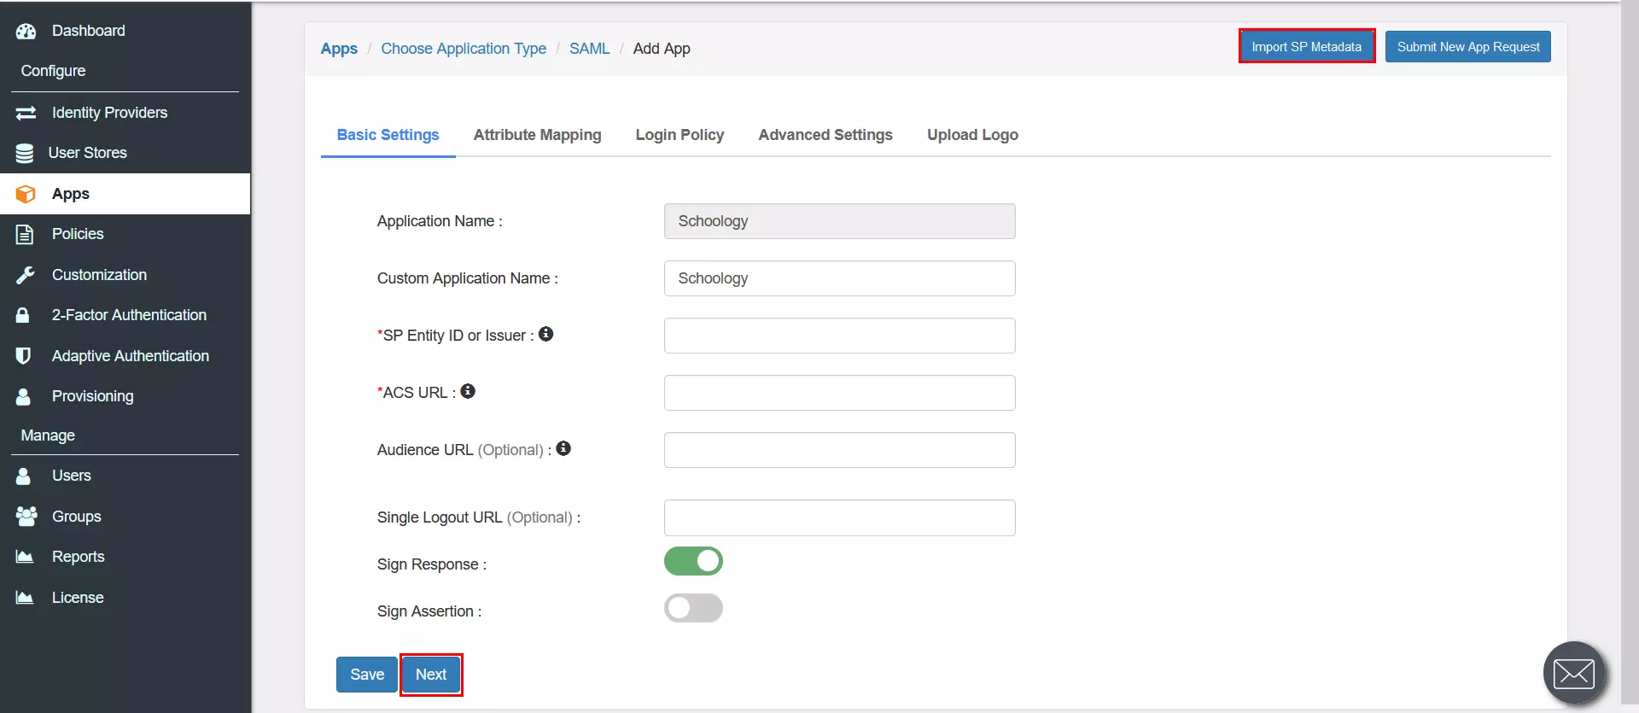Click the Audience URL input field
The height and width of the screenshot is (713, 1639).
tap(840, 450)
